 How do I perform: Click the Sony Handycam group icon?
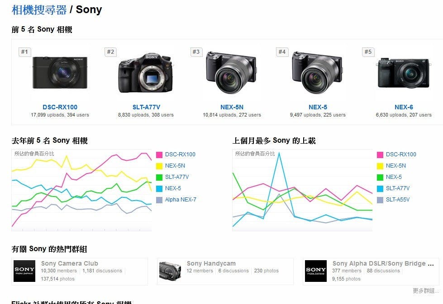coord(170,271)
